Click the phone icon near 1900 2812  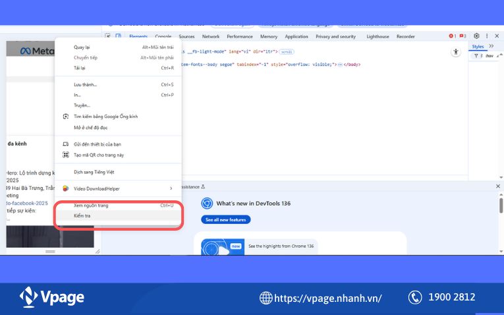(x=415, y=297)
